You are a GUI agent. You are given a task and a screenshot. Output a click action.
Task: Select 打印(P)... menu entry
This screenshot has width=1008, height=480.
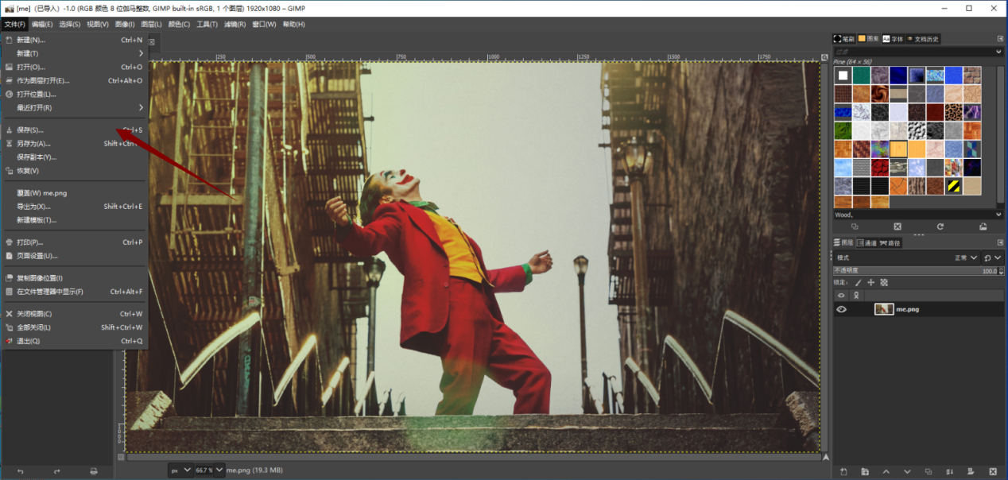[74, 242]
